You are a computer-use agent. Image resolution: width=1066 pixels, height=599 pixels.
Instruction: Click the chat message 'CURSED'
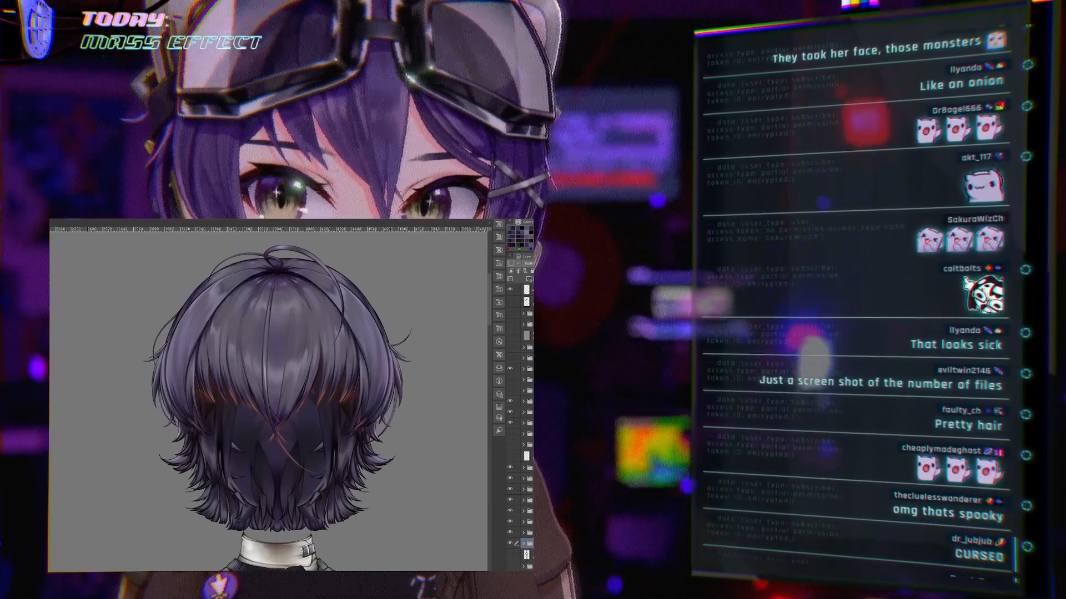(979, 555)
